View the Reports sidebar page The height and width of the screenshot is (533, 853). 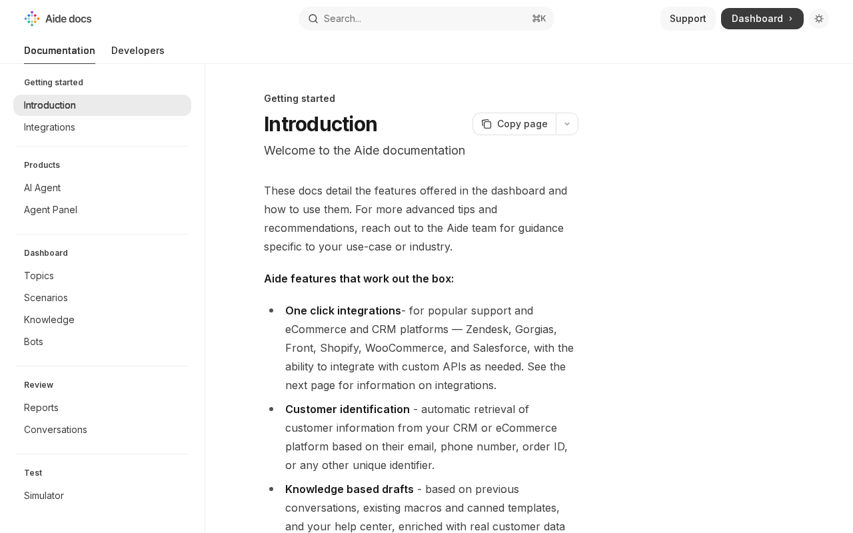tap(41, 408)
